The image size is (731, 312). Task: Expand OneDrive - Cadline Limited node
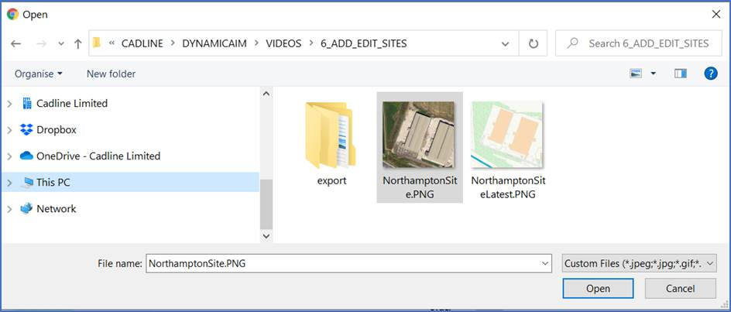[9, 156]
